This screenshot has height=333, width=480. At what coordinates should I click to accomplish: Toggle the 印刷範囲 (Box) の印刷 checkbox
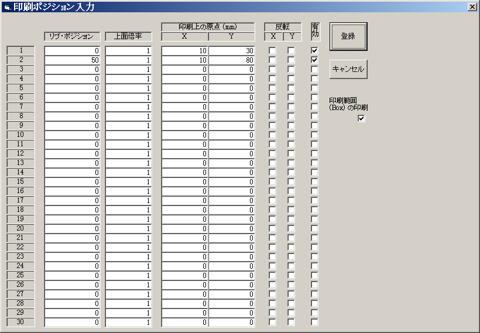[361, 119]
